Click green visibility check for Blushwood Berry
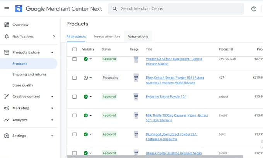Screen dimensions: 263x158 (x=86, y=134)
